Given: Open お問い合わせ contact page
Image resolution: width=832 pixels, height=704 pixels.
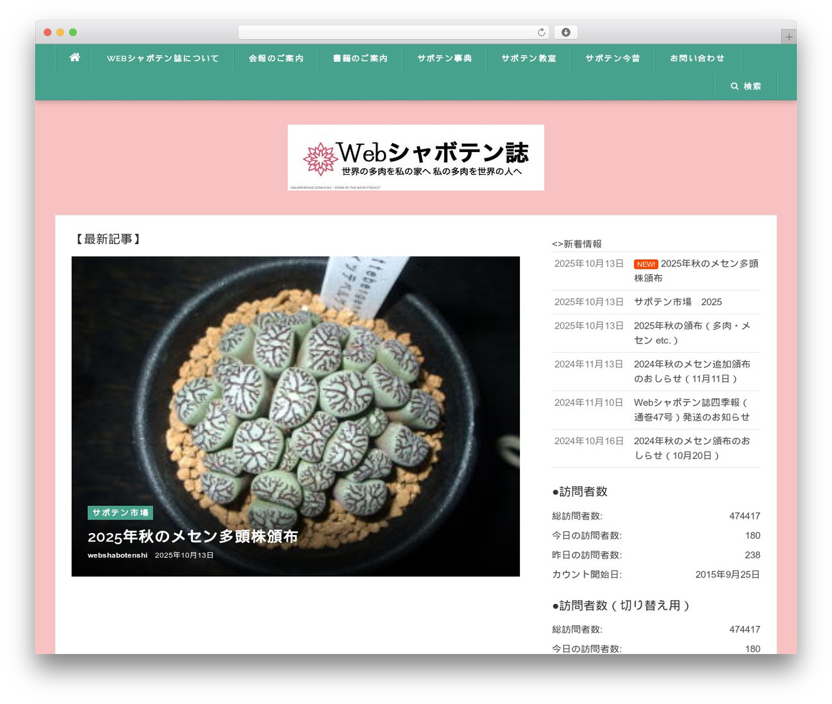Looking at the screenshot, I should [x=697, y=58].
